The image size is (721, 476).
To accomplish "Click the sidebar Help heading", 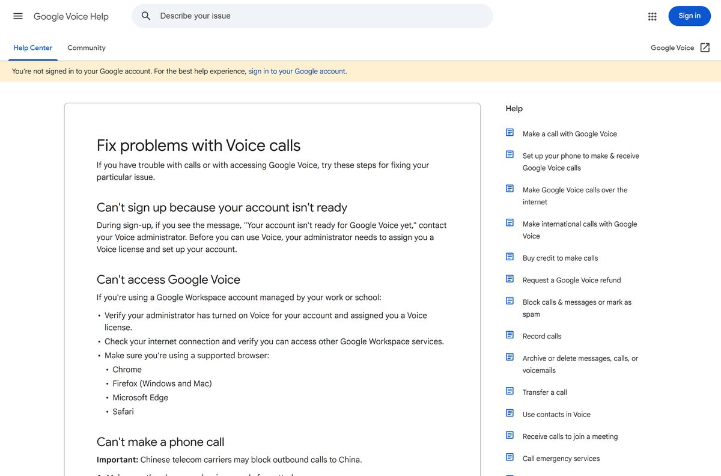I will 514,109.
